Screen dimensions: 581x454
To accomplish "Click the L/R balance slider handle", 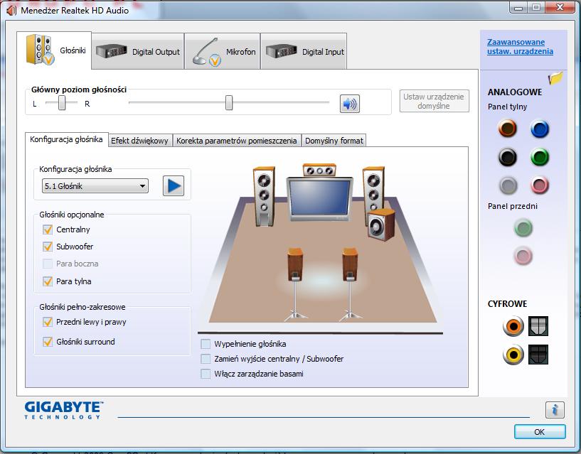I will tap(62, 102).
